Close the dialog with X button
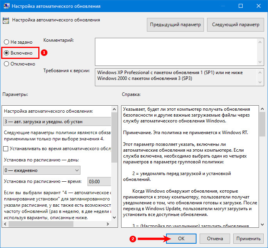Image resolution: width=268 pixels, height=248 pixels. [x=259, y=6]
